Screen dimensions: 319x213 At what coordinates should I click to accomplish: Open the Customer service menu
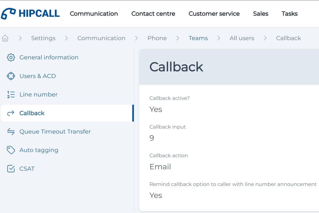click(x=214, y=14)
